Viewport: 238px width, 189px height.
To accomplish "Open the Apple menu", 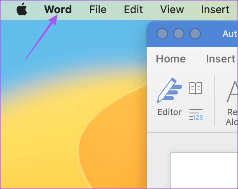I will pyautogui.click(x=22, y=9).
